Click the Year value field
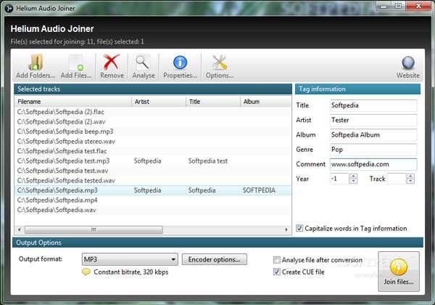 tap(340, 179)
